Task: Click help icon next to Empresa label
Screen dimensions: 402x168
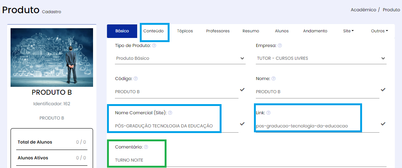Action: click(x=280, y=45)
